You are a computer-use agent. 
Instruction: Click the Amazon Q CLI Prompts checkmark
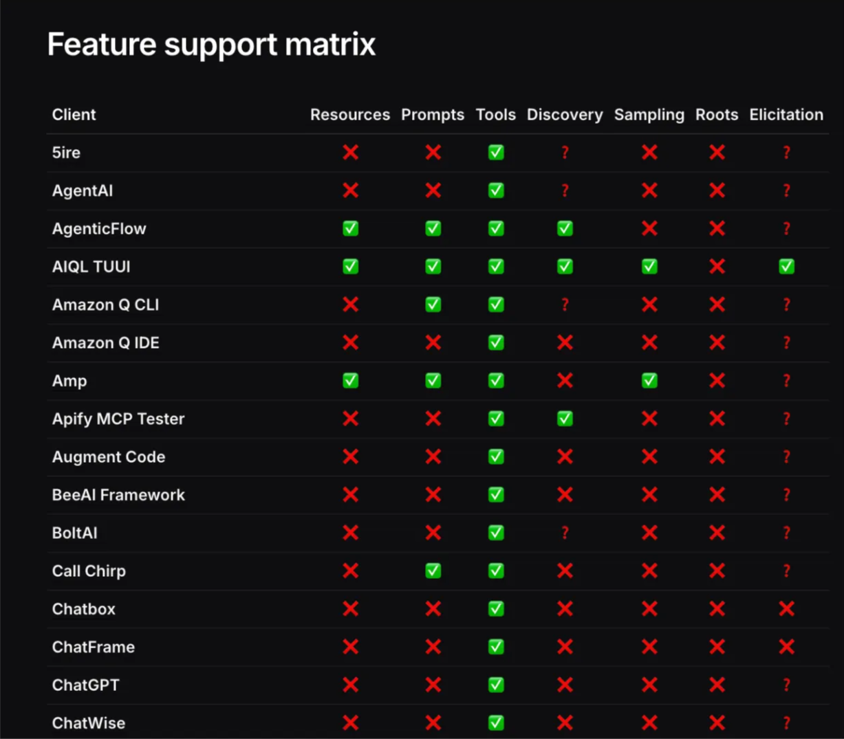tap(433, 305)
